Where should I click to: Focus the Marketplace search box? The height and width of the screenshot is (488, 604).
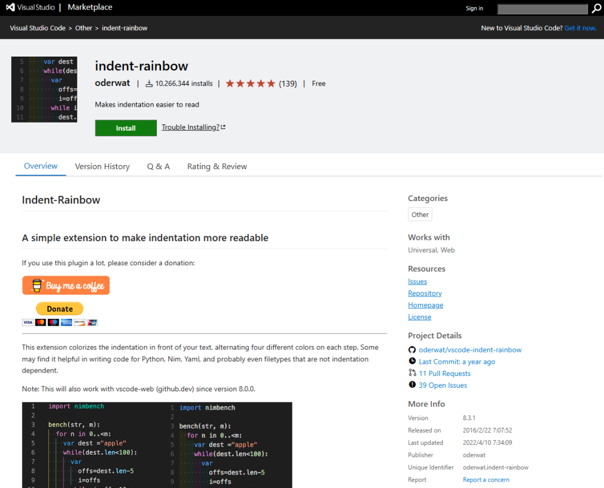point(543,9)
